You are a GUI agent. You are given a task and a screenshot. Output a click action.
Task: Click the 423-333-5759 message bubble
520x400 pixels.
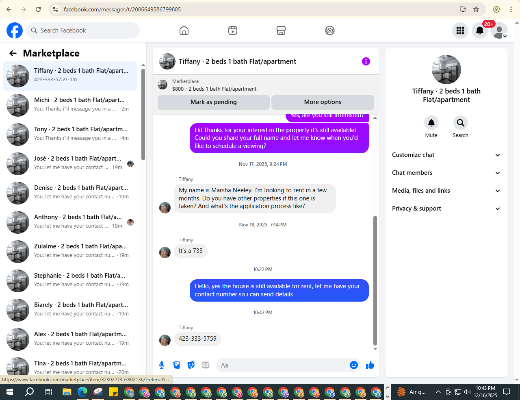pos(197,339)
